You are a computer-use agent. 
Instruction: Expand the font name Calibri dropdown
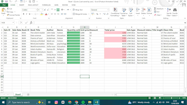(36, 10)
